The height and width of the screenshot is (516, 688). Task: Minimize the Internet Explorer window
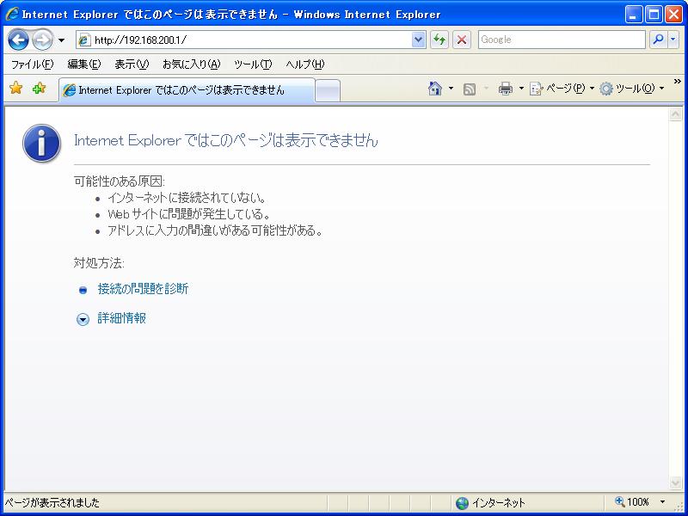pyautogui.click(x=633, y=15)
